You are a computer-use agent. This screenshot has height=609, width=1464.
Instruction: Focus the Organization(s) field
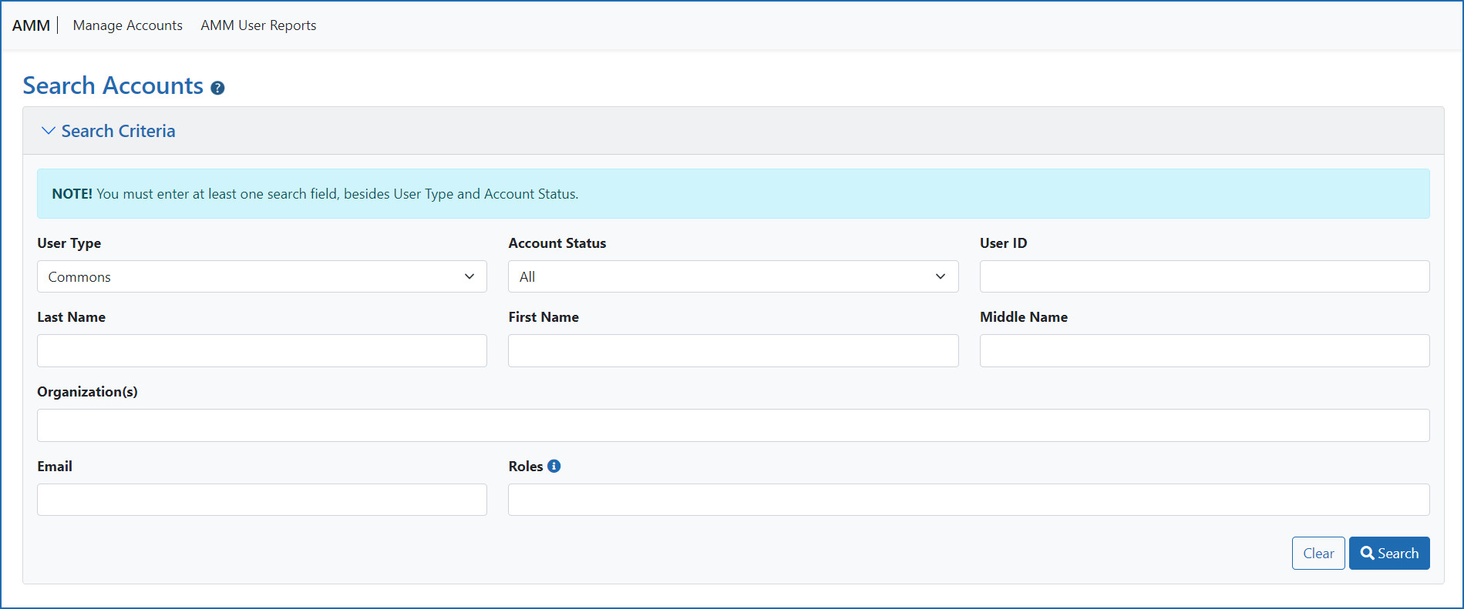pyautogui.click(x=733, y=425)
